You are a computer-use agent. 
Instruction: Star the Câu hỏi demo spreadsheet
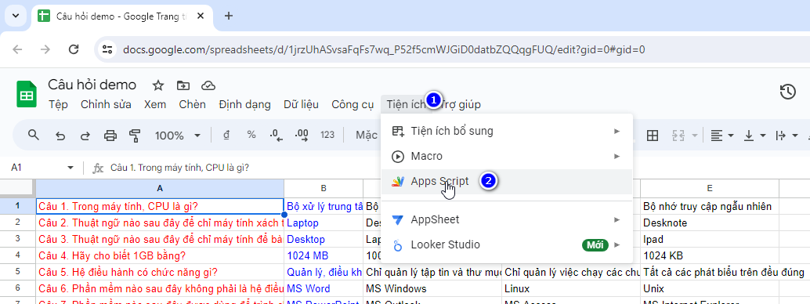click(x=158, y=85)
